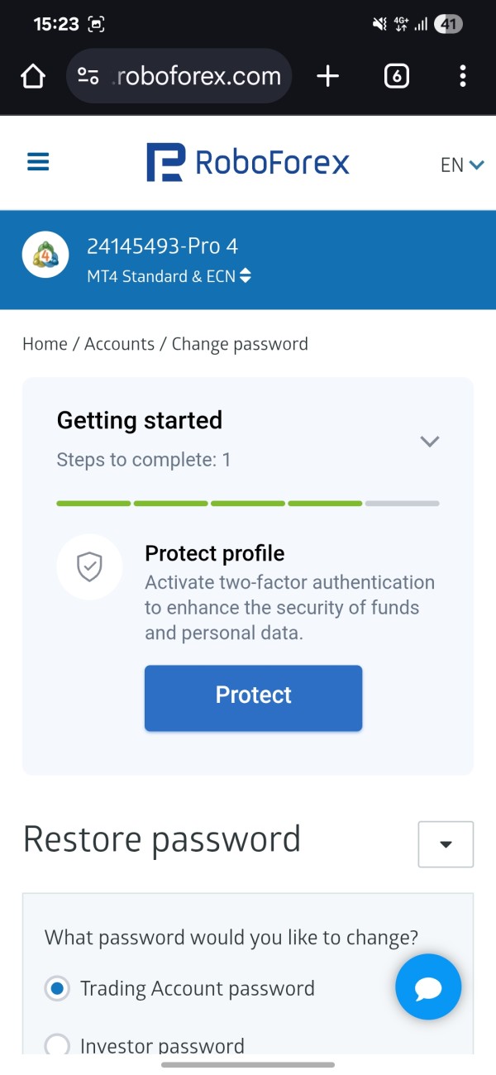This screenshot has width=496, height=1075.
Task: Tap the site info icon in address bar
Action: coord(88,77)
